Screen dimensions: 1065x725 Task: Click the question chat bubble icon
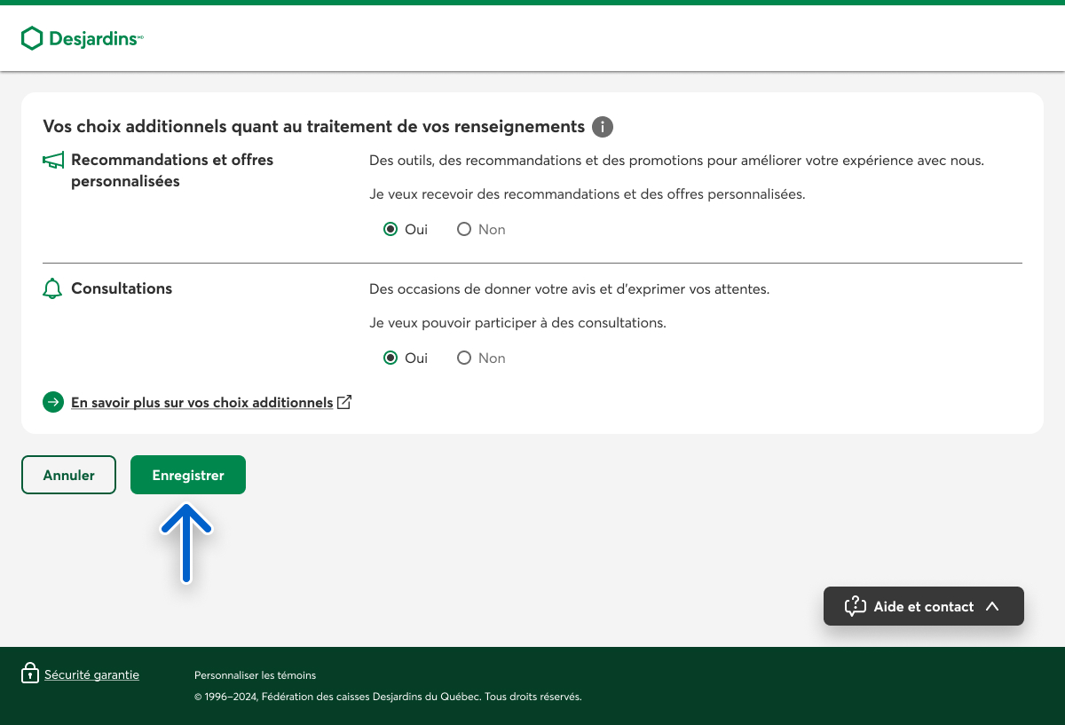855,606
